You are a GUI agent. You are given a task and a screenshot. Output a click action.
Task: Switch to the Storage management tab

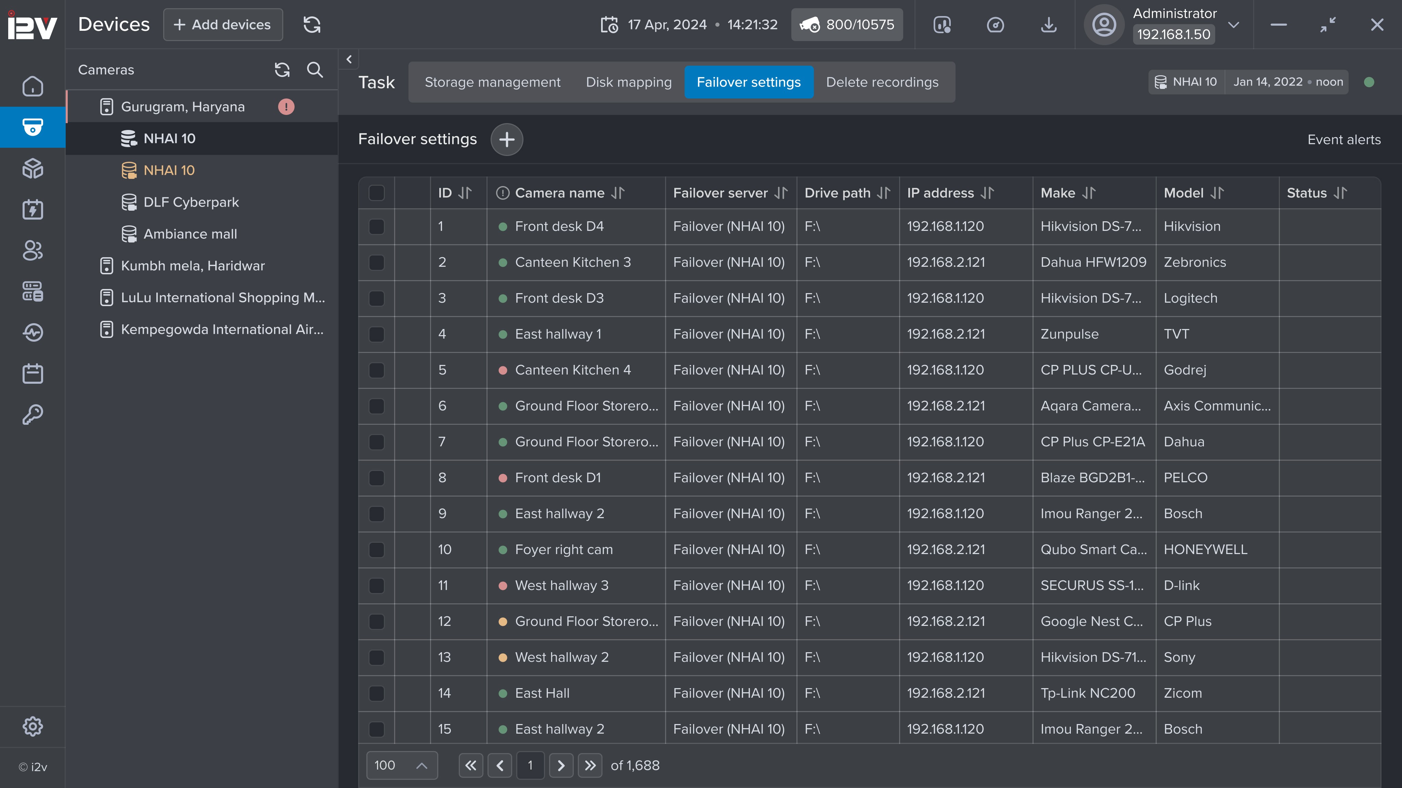pyautogui.click(x=492, y=82)
